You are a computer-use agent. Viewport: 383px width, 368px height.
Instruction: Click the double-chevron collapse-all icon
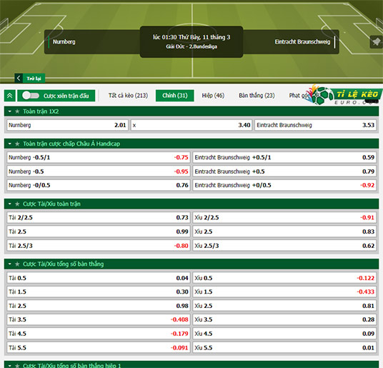tap(10, 96)
